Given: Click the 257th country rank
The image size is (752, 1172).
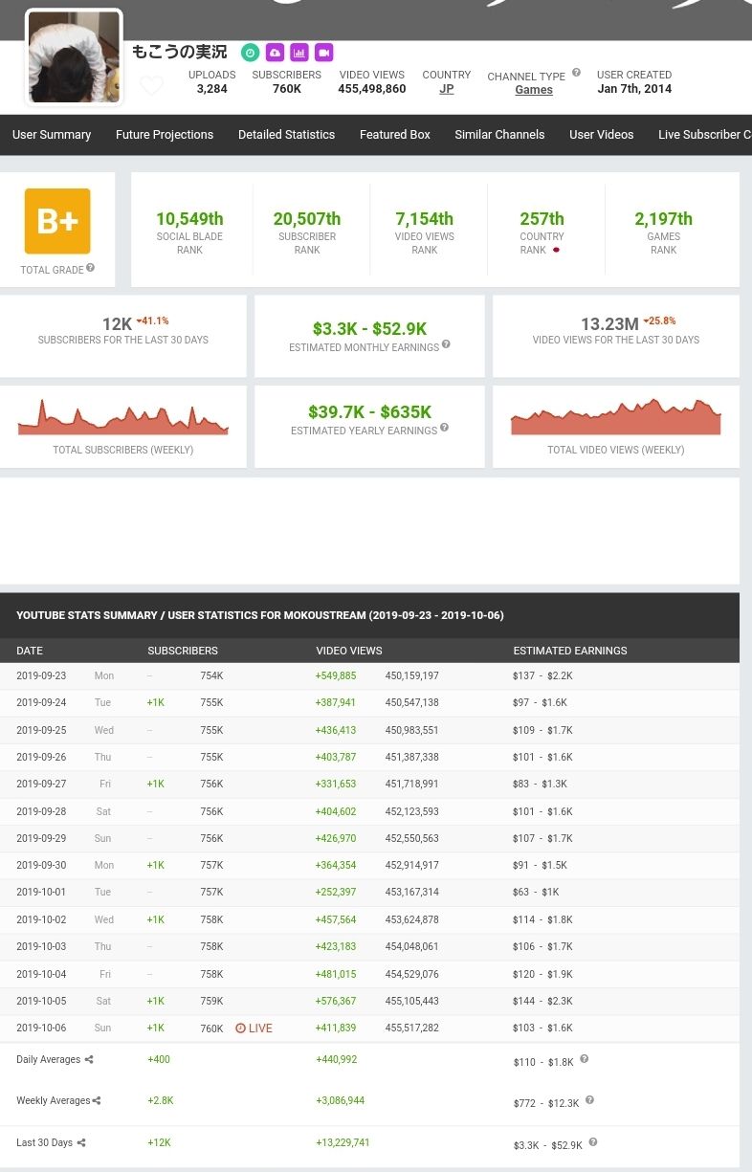Looking at the screenshot, I should pyautogui.click(x=542, y=219).
